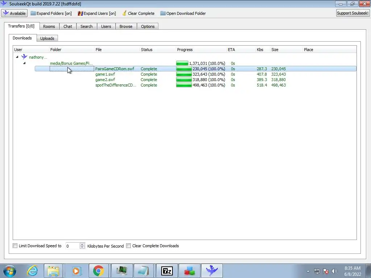
Task: Open the green-screen monitor app in taskbar
Action: click(x=122, y=271)
